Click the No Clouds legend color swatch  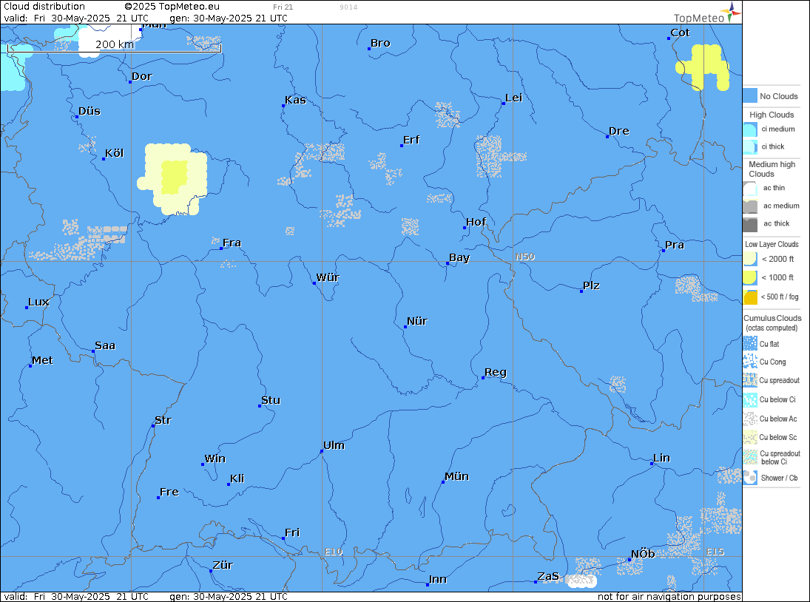[750, 96]
